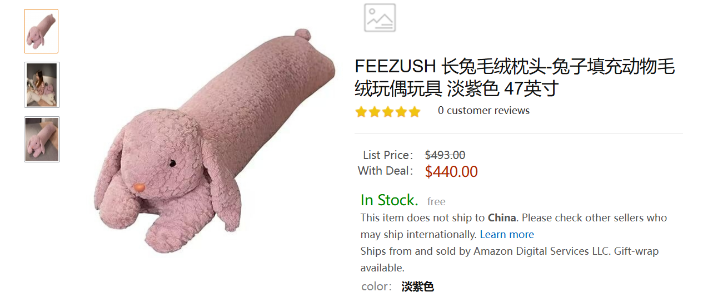Click the fourth yellow rating star

401,112
